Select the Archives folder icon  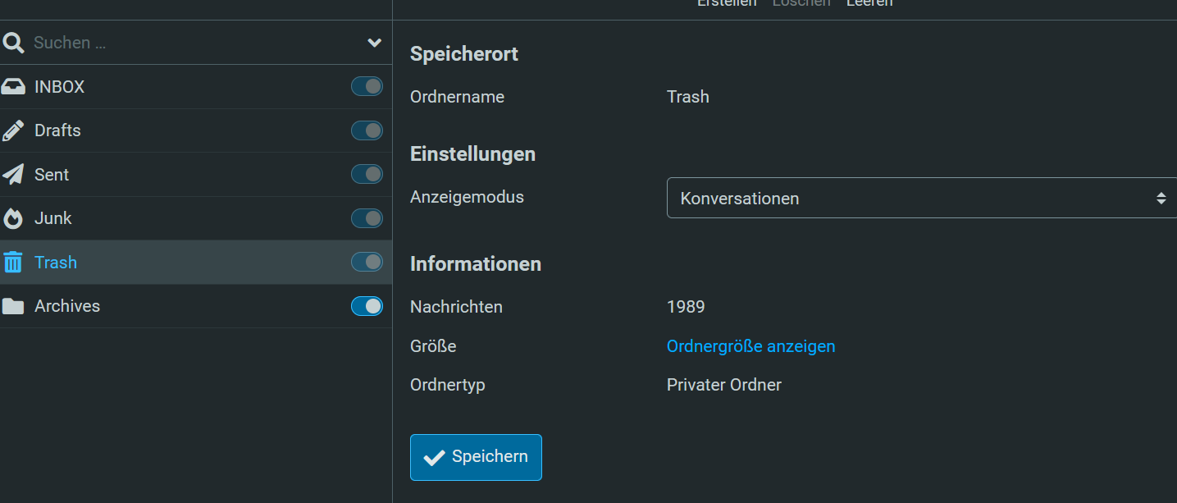click(x=13, y=306)
